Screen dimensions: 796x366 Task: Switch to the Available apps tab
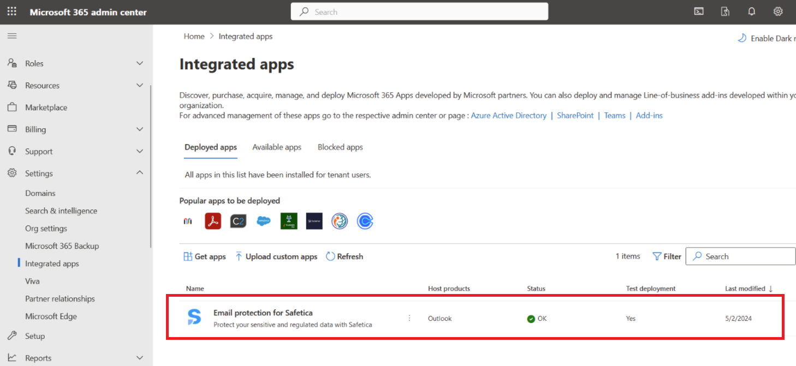coord(277,147)
